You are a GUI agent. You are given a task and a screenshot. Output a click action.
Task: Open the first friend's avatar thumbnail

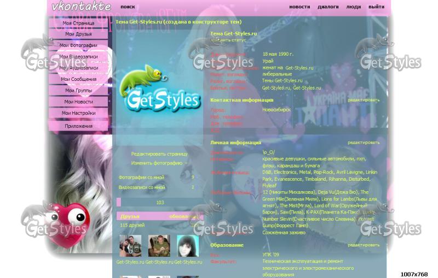[130, 246]
